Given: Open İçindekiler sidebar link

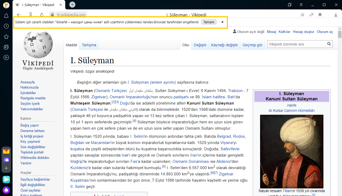Looking at the screenshot, I should 28,93.
